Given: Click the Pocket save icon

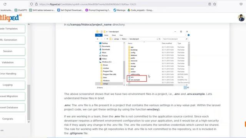Looking at the screenshot, I should click(x=241, y=4).
